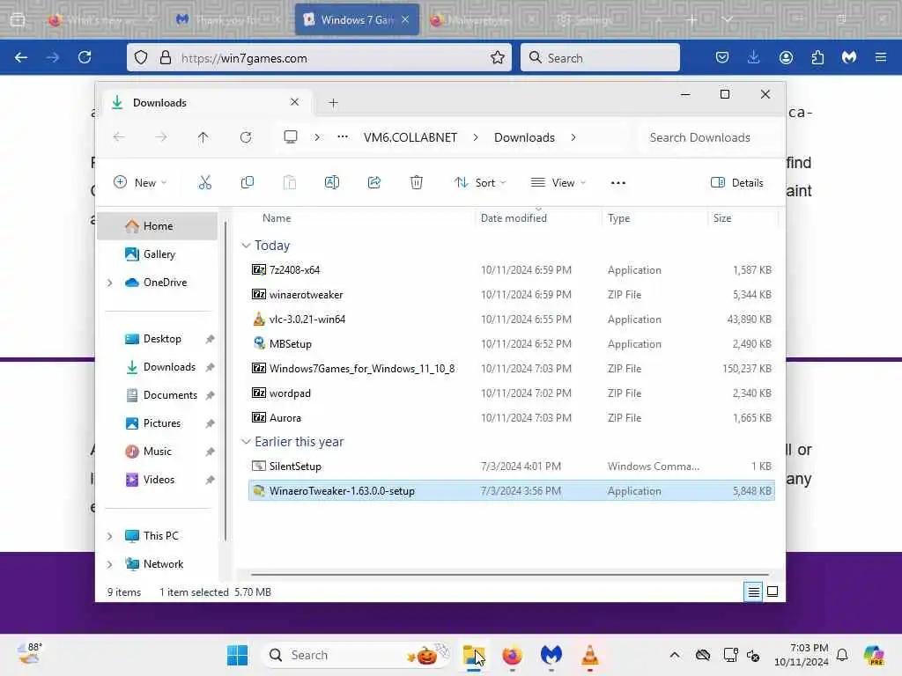Add a new Explorer tab
Screen dimensions: 902x676
[x=333, y=103]
